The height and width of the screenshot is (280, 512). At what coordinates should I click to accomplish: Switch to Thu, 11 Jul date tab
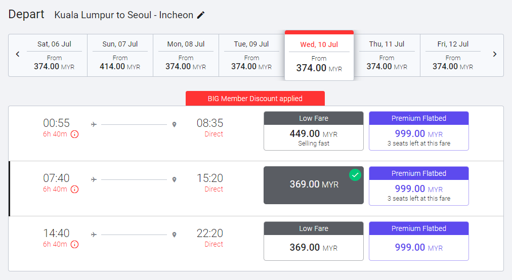click(387, 55)
